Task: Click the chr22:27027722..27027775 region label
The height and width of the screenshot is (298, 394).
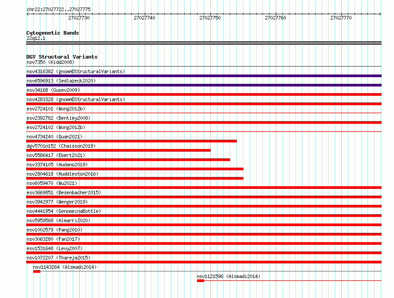Action: pyautogui.click(x=58, y=9)
